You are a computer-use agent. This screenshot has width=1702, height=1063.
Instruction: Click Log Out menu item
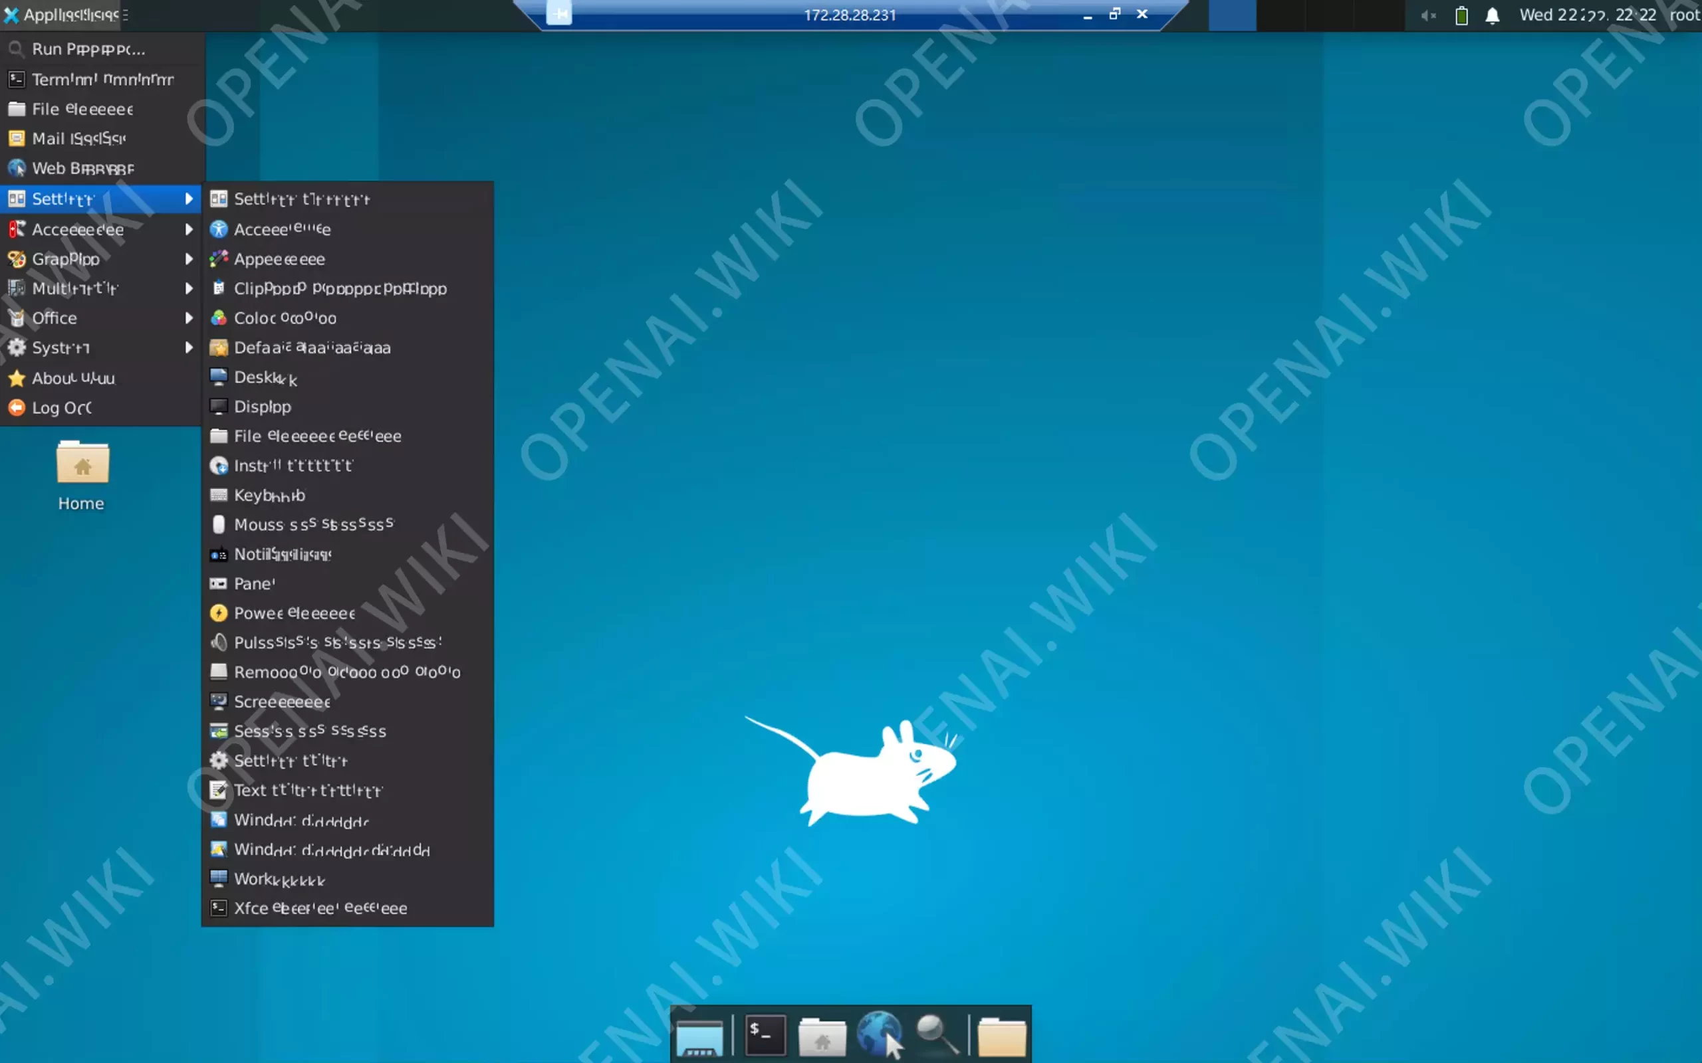(x=62, y=407)
